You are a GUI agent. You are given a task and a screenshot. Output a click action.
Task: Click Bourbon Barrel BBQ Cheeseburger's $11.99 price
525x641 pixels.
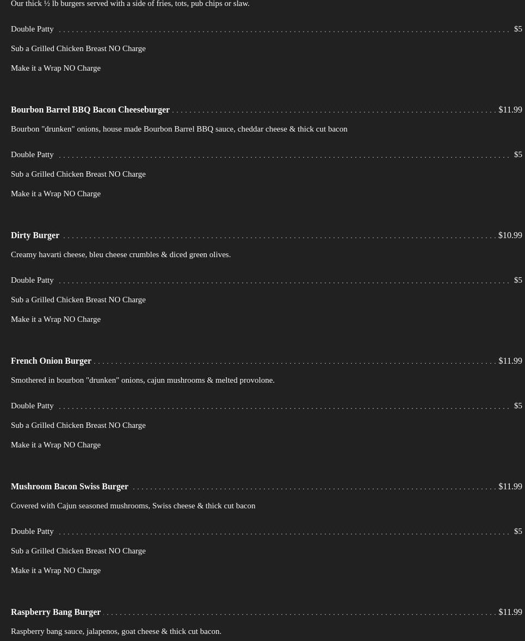(510, 110)
